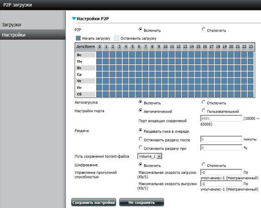Click the Ср row cell under hour 6
Viewport: 261px width, 208px height.
[139, 74]
